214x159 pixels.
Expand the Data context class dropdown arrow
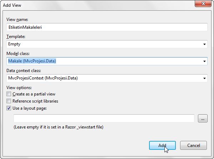204,78
